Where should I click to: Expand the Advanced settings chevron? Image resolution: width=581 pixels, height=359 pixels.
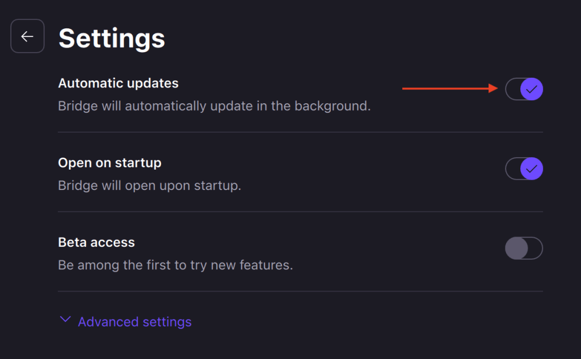[x=65, y=320]
